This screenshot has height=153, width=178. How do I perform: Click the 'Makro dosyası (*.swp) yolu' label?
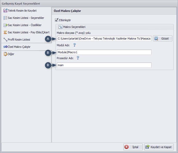[x=74, y=33]
